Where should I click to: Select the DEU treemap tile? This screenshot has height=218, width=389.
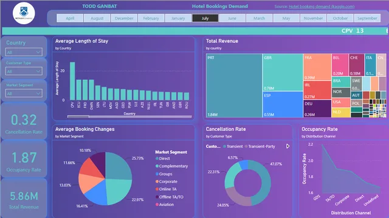click(x=317, y=108)
